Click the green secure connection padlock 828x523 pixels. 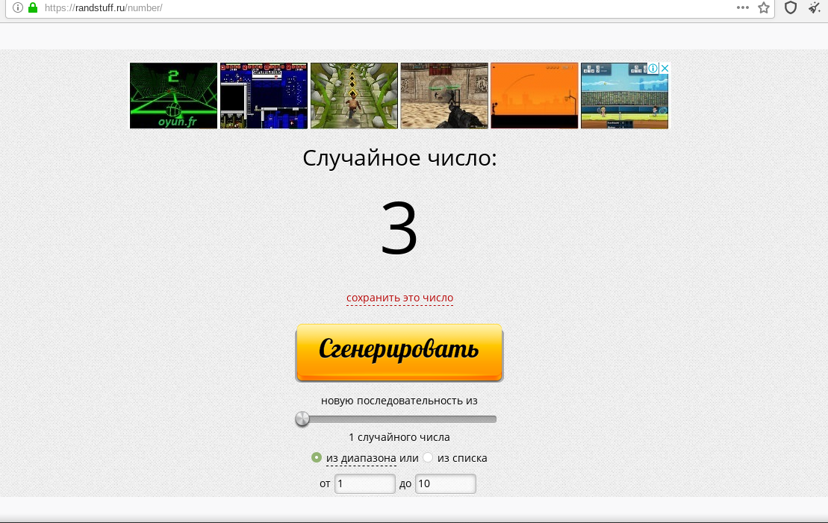click(32, 8)
